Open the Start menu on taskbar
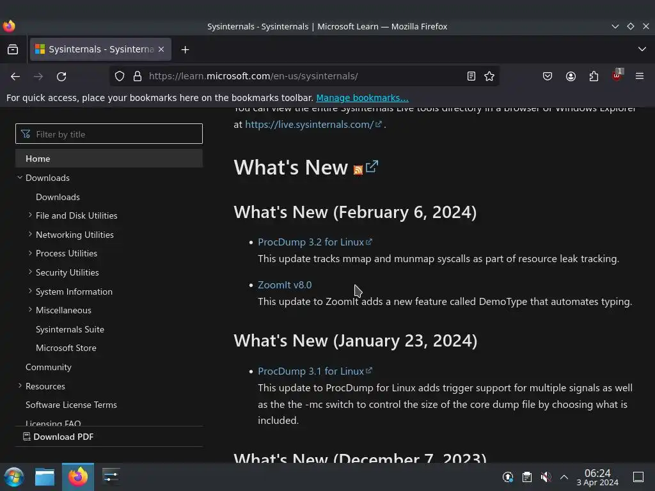Viewport: 655px width, 491px height. click(x=14, y=477)
